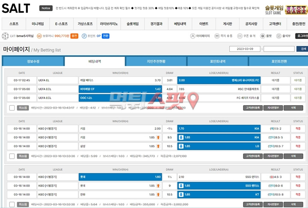Switch to the 지인추천현황 tab
The height and width of the screenshot is (208, 308).
point(156,62)
